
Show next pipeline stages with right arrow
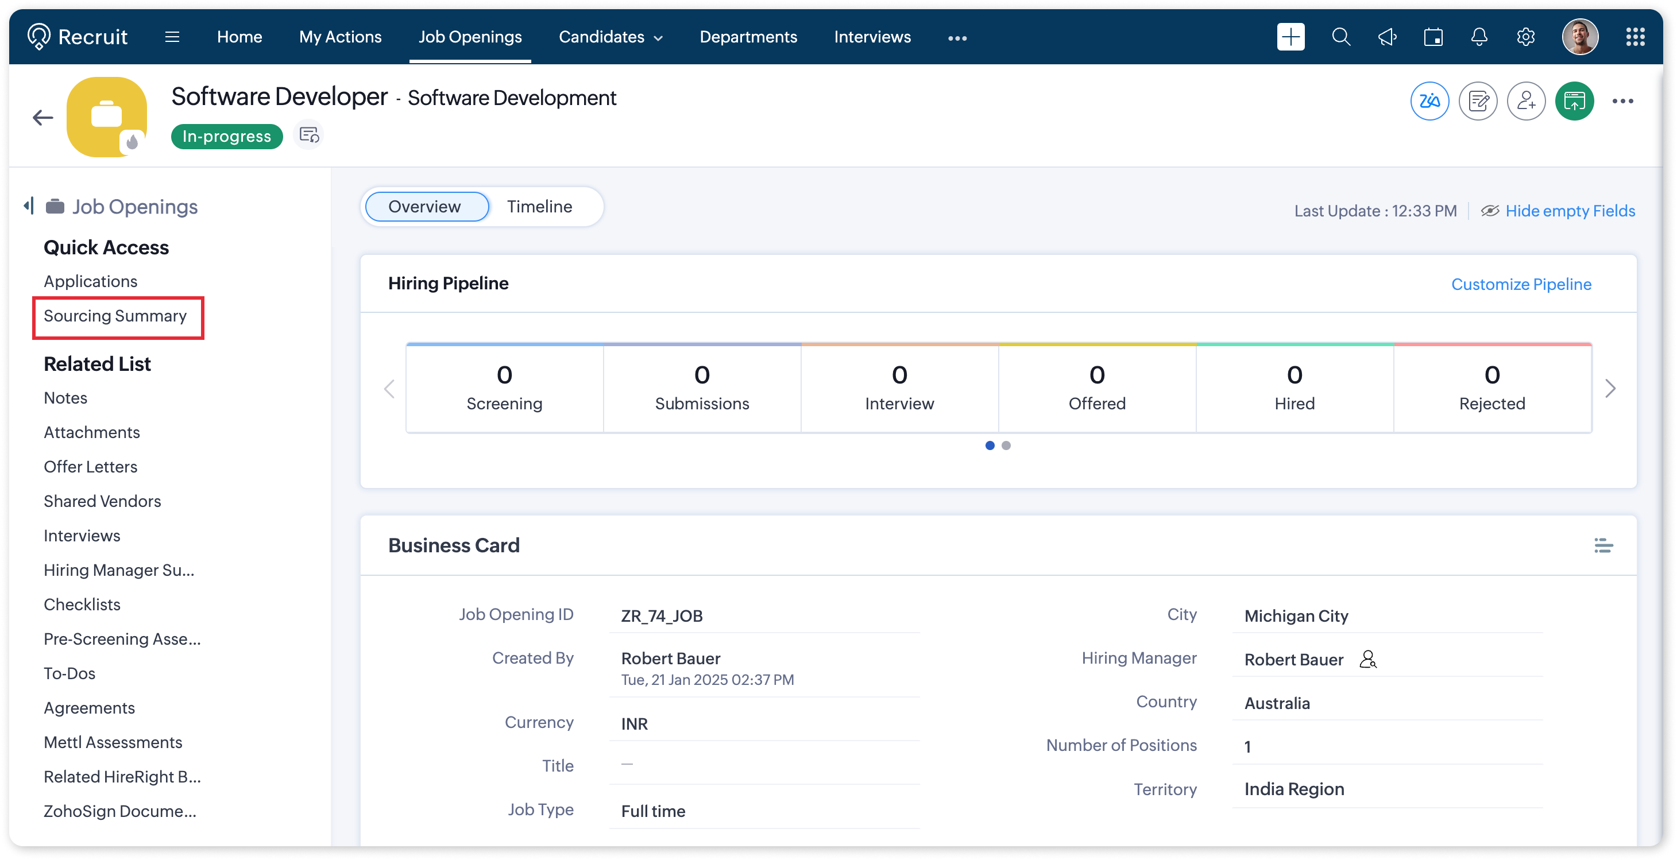1610,388
